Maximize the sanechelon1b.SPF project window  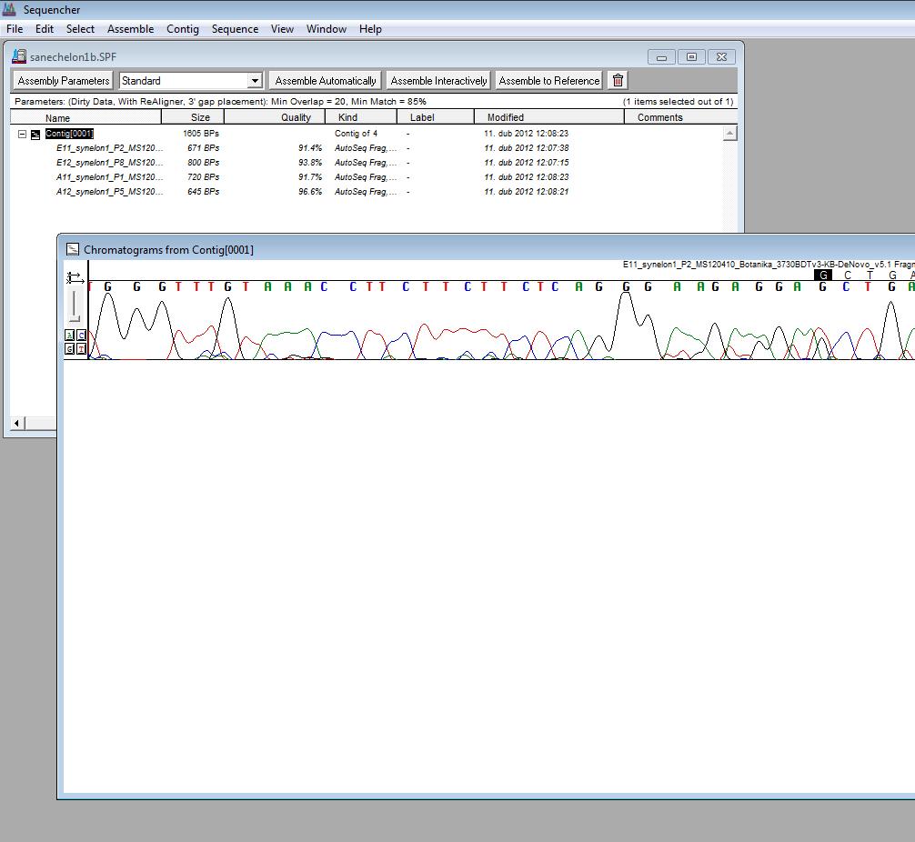point(691,57)
